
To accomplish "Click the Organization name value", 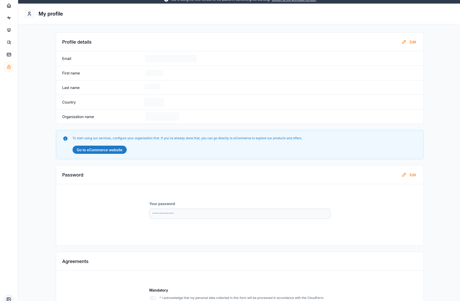I will coord(162,117).
